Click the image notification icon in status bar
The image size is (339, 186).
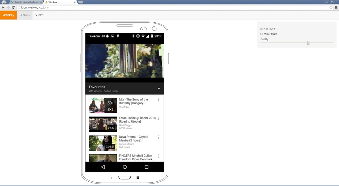tap(113, 36)
